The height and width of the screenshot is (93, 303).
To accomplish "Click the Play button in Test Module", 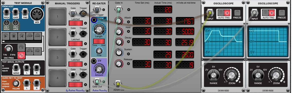I will click(x=6, y=36).
